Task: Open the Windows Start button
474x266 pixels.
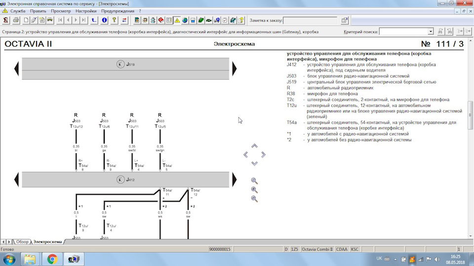Action: (9, 260)
